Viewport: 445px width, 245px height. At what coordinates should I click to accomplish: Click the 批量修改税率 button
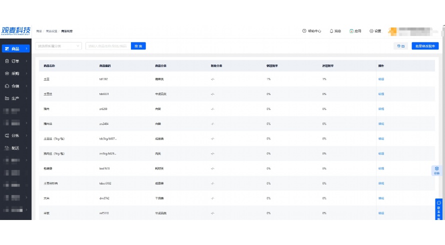click(x=424, y=46)
